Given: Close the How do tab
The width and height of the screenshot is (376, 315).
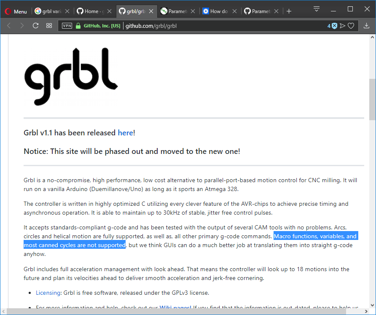Looking at the screenshot, I should tap(235, 11).
